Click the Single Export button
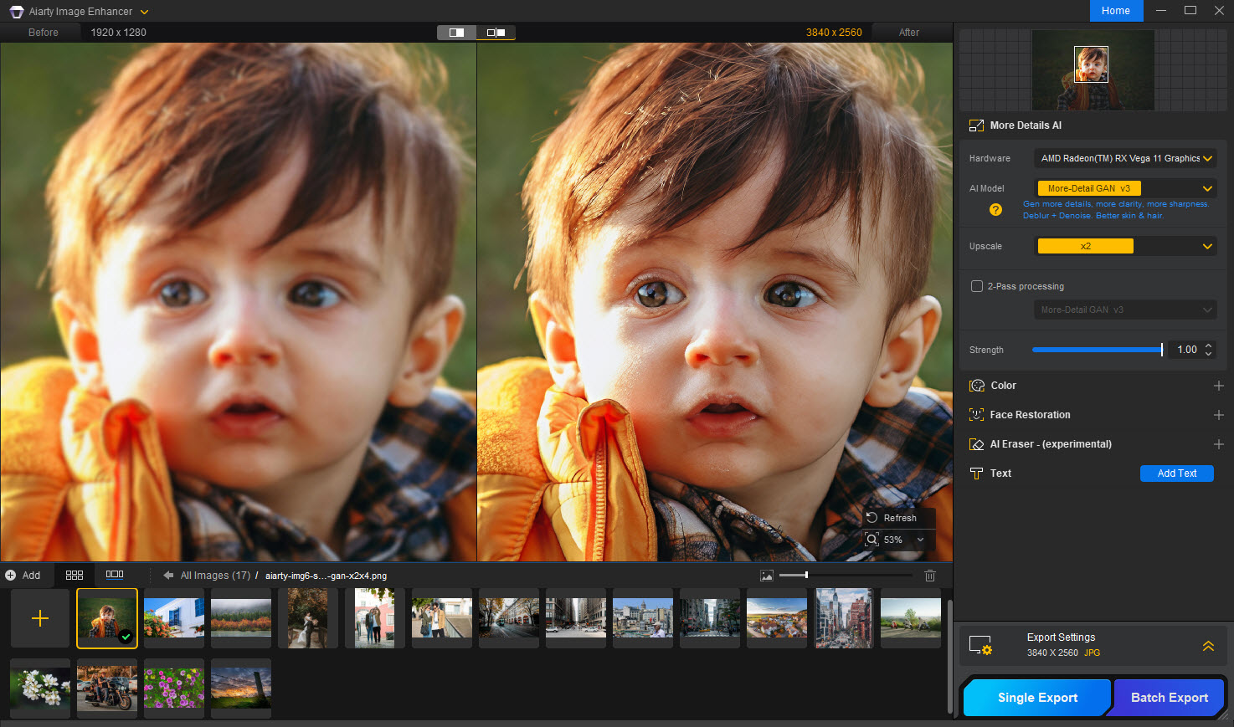The height and width of the screenshot is (727, 1234). tap(1037, 698)
